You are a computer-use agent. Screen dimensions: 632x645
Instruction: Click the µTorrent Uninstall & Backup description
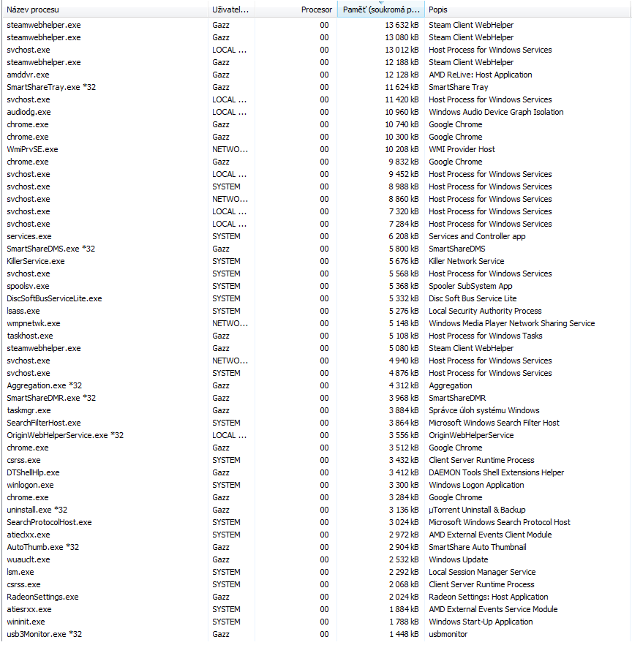click(x=477, y=510)
